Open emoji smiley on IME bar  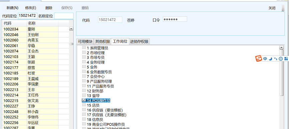(281, 59)
